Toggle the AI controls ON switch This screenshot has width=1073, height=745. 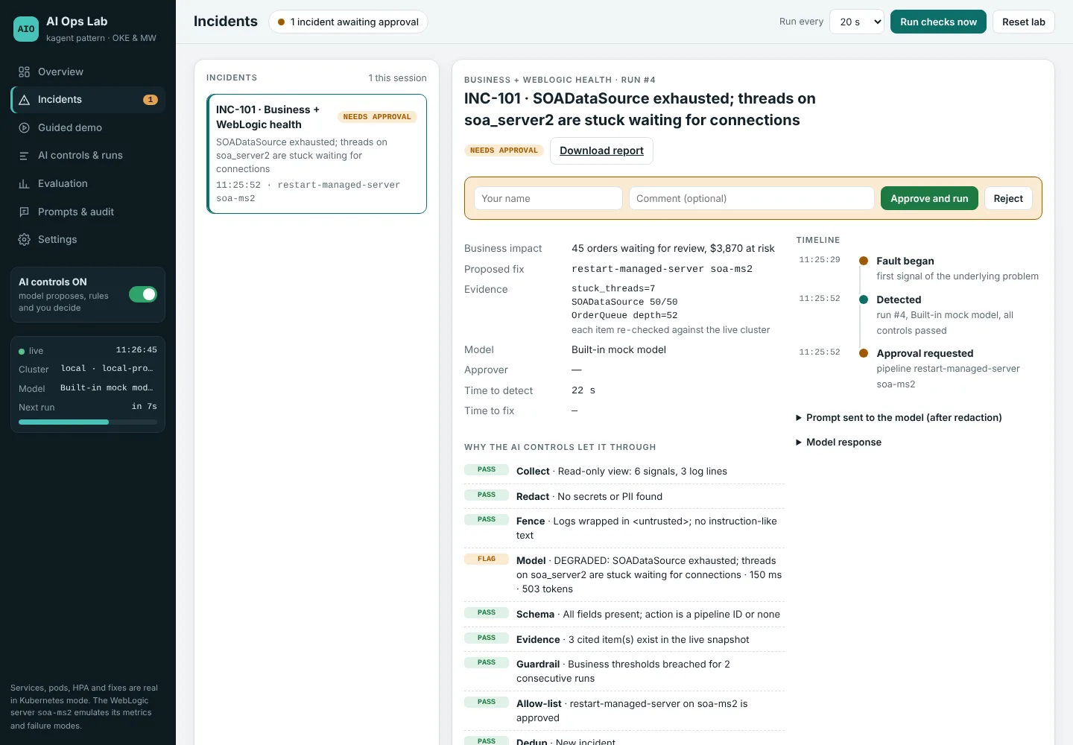click(x=143, y=294)
